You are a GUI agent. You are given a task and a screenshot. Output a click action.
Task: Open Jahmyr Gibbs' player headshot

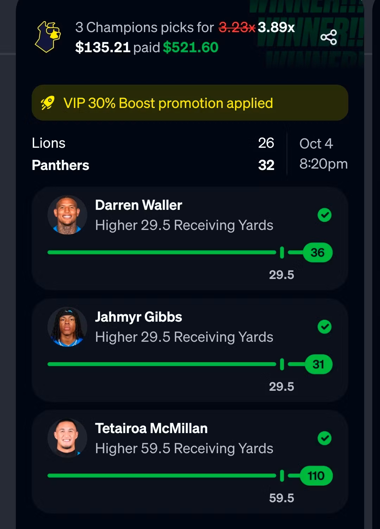pyautogui.click(x=67, y=327)
